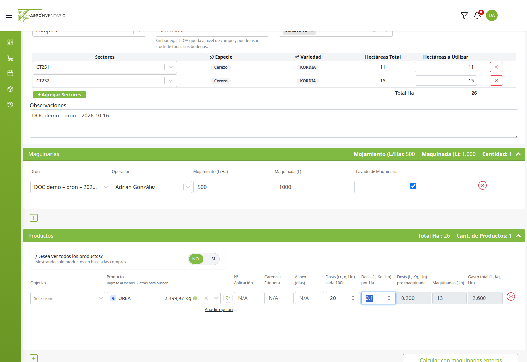Open the Dron selection dropdown

point(106,187)
